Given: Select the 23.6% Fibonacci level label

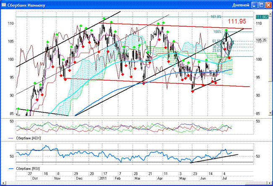Looking at the screenshot, I should point(217,50).
